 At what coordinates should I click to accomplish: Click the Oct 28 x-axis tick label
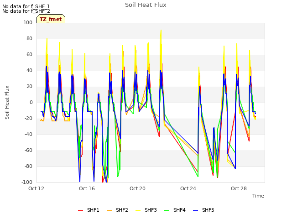(239, 188)
